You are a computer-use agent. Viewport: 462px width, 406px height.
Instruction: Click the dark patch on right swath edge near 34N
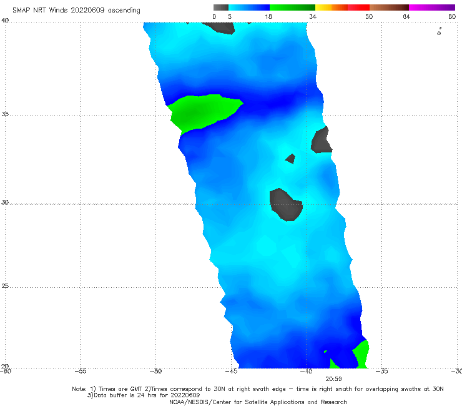321,141
